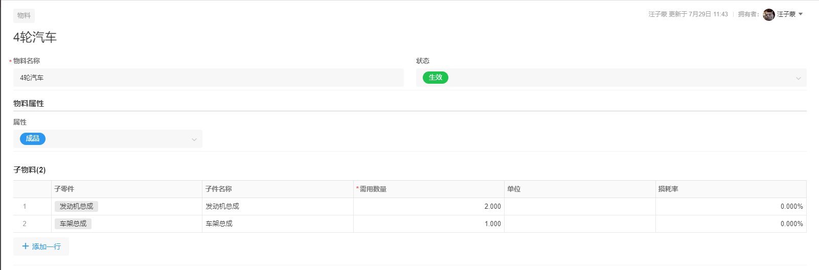The width and height of the screenshot is (819, 270).
Task: Click the 子件名称 cell 车架总成
Action: 219,224
